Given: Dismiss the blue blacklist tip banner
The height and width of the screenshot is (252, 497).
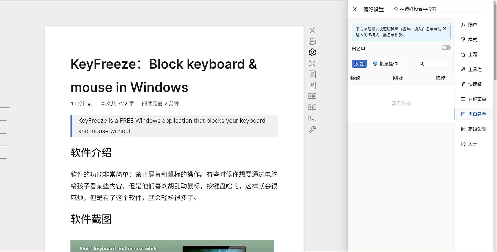Looking at the screenshot, I should pyautogui.click(x=444, y=29).
